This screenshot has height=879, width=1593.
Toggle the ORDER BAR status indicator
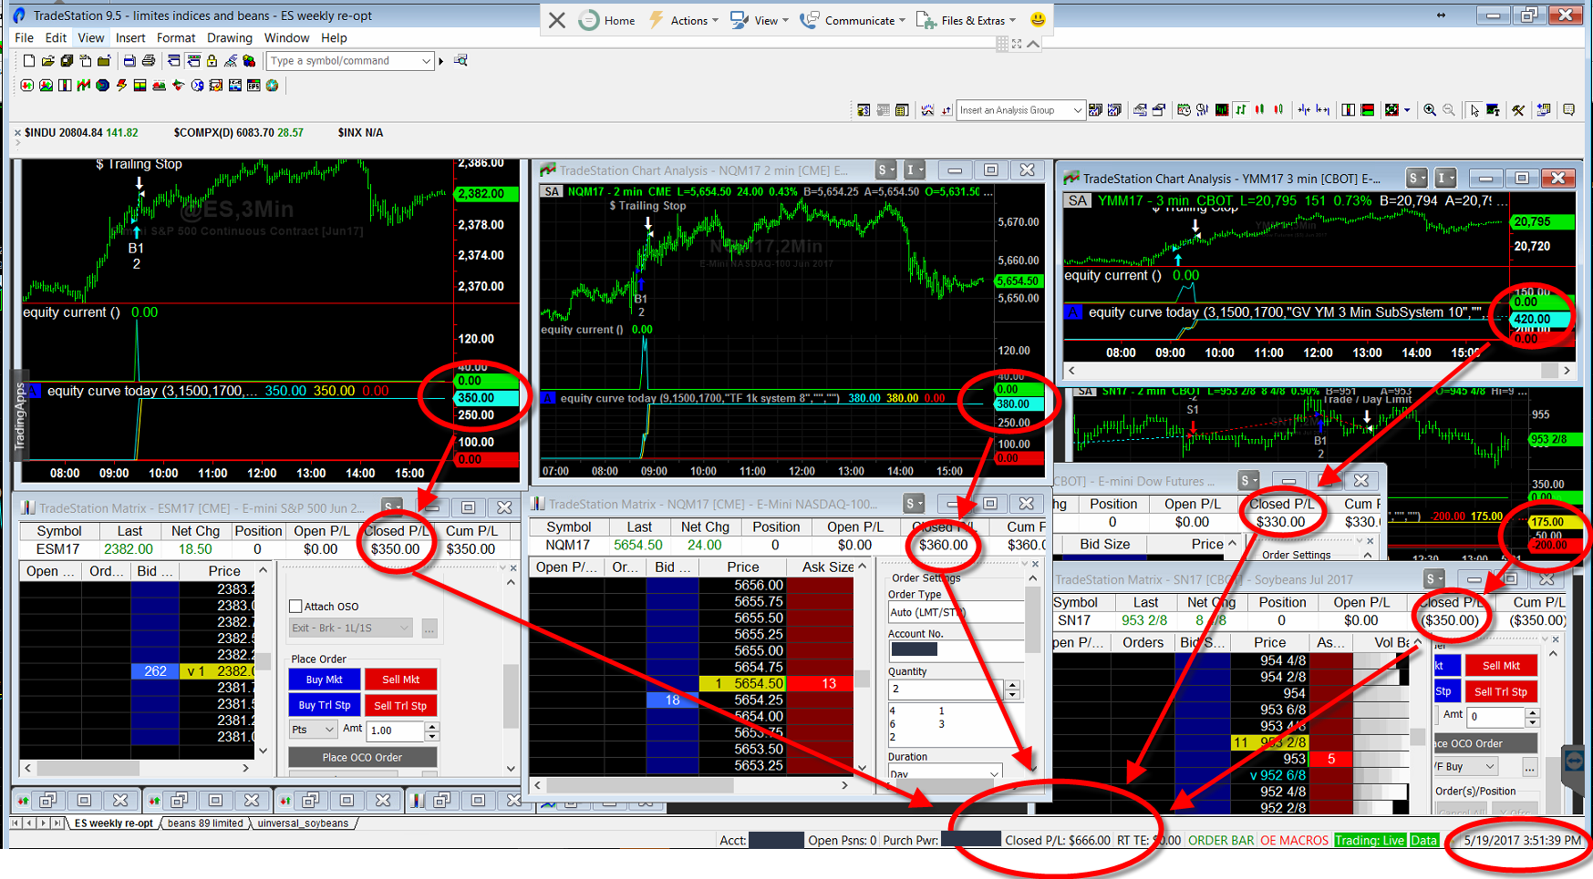(x=1221, y=840)
